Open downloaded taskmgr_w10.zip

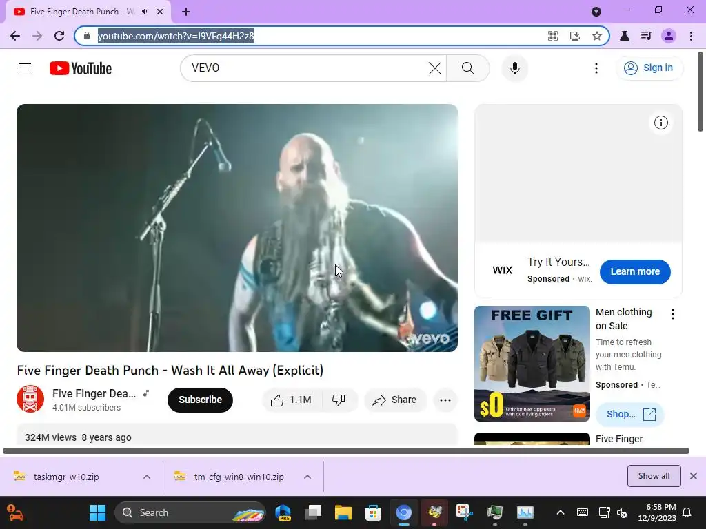click(x=65, y=477)
